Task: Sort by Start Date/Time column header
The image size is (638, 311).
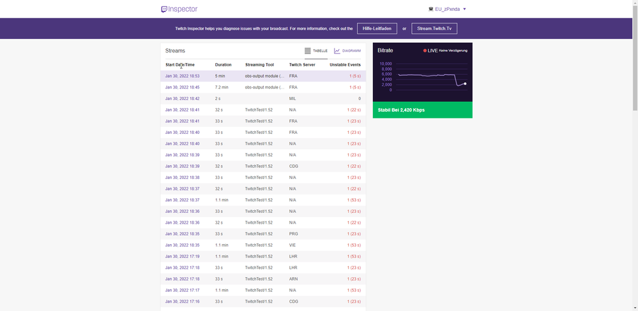Action: (x=180, y=64)
